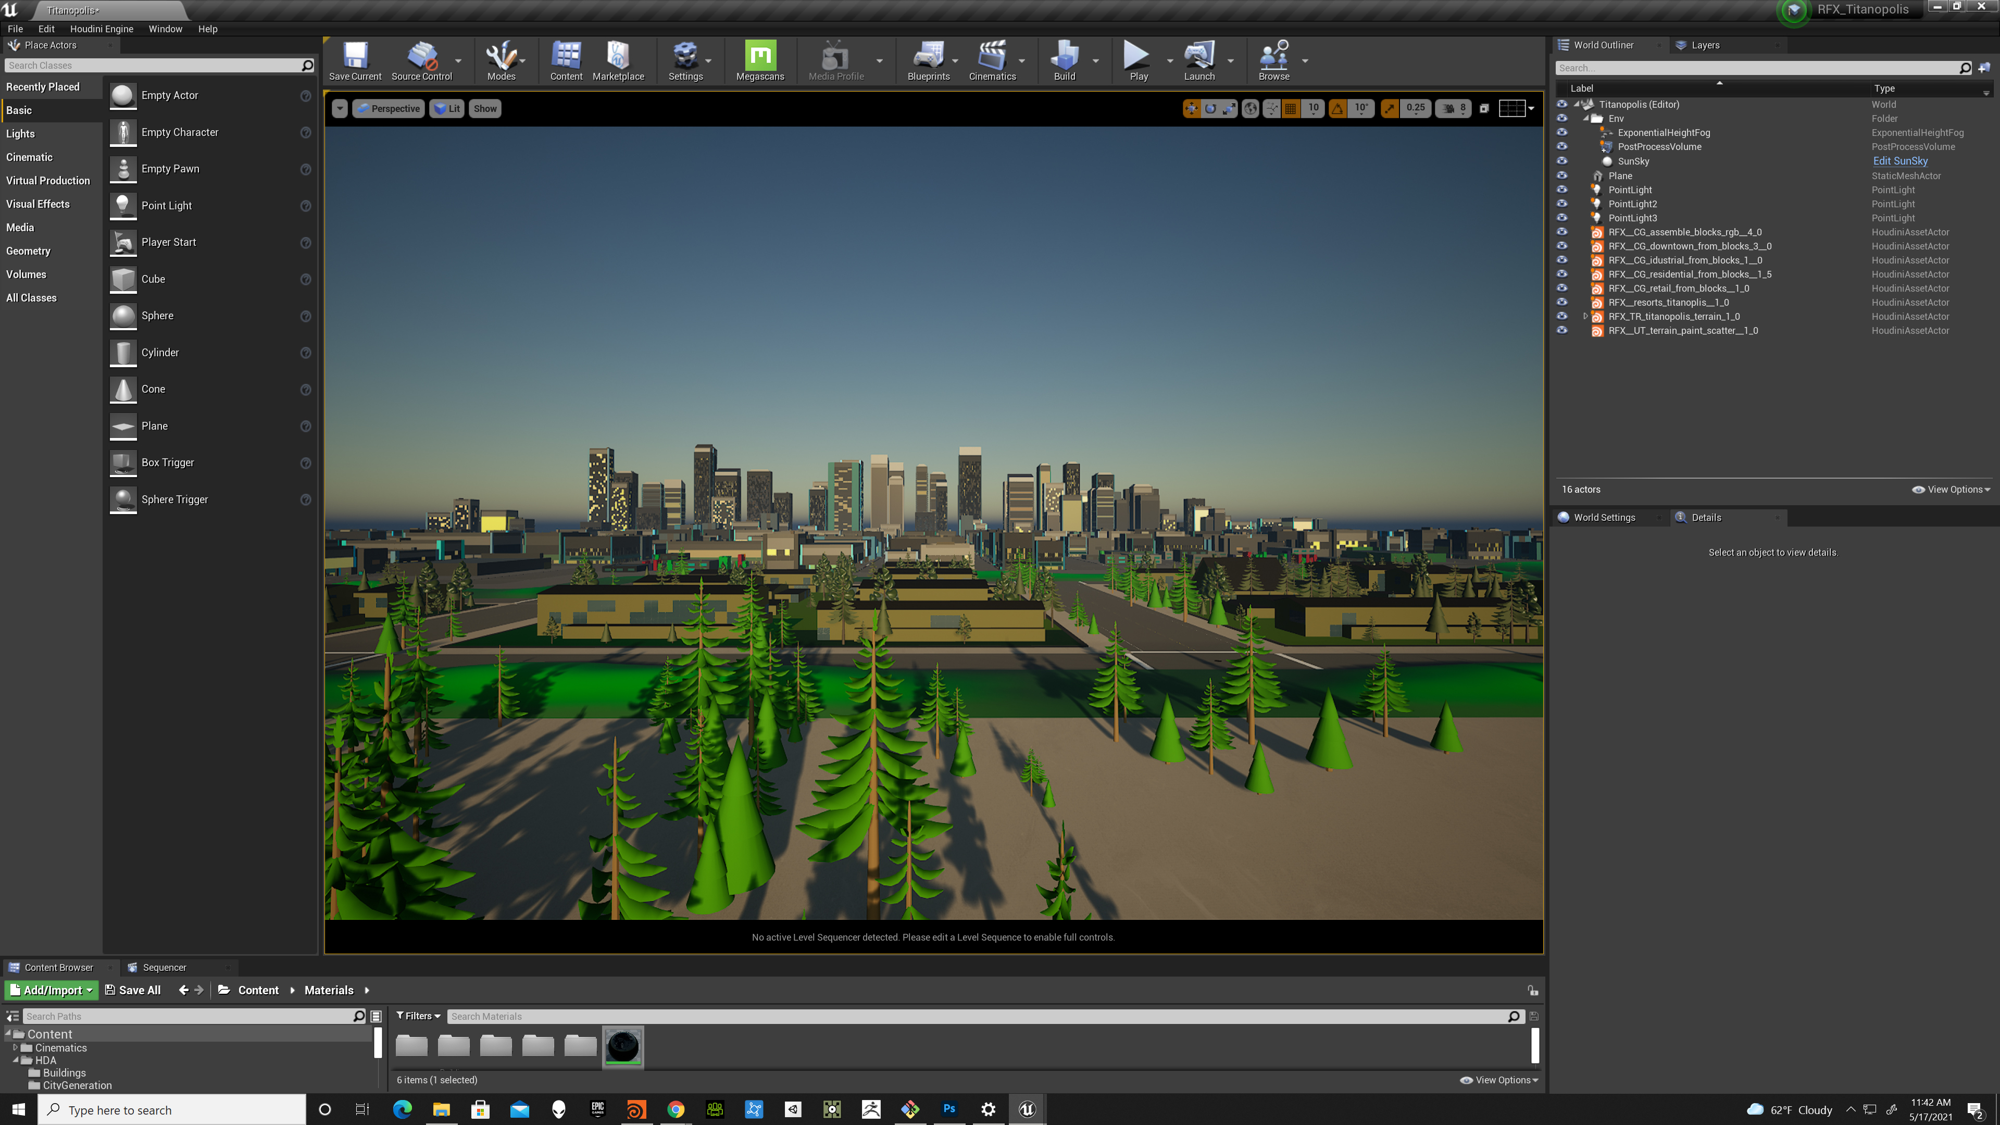Select the black material thumbnail

click(x=623, y=1046)
